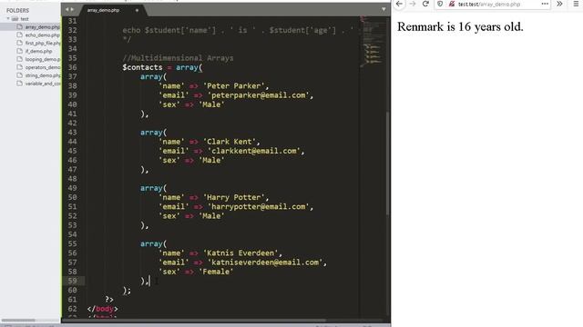583x327 pixels.
Task: Click line number 59 in the gutter
Action: click(x=73, y=281)
